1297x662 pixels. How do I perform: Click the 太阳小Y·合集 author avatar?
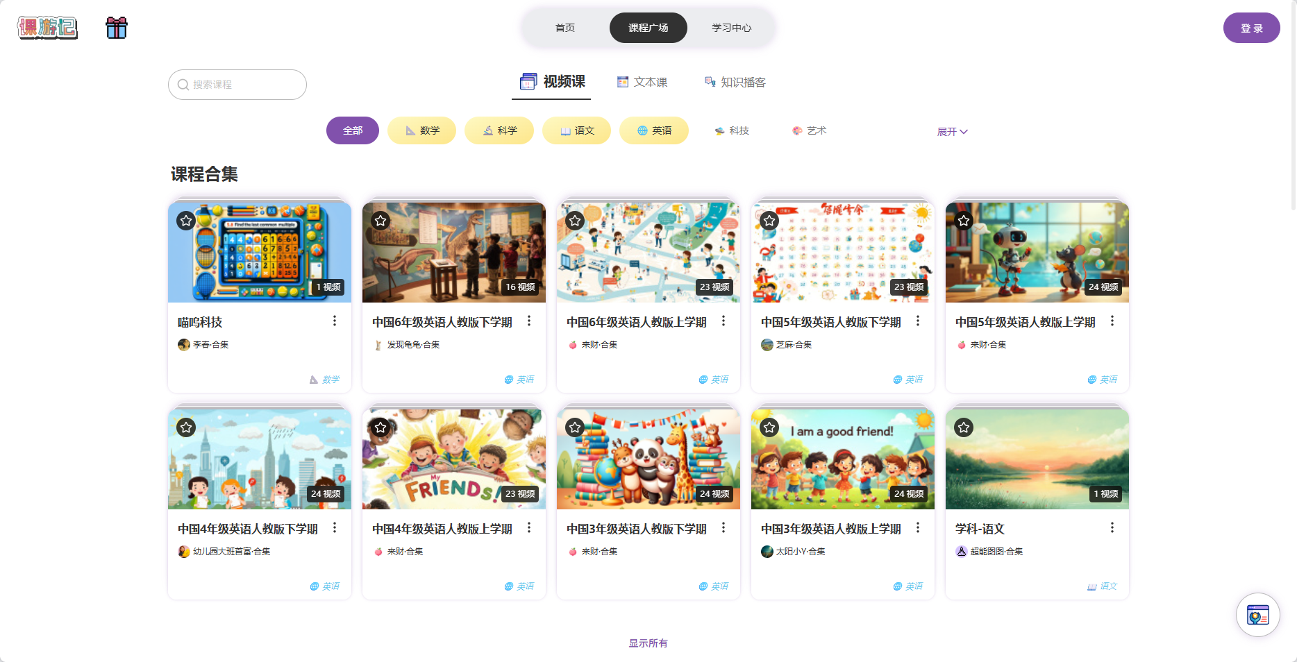[x=767, y=552]
